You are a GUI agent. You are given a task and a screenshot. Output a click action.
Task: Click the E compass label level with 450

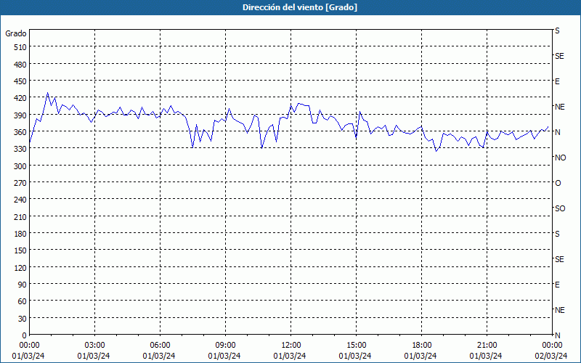click(557, 81)
